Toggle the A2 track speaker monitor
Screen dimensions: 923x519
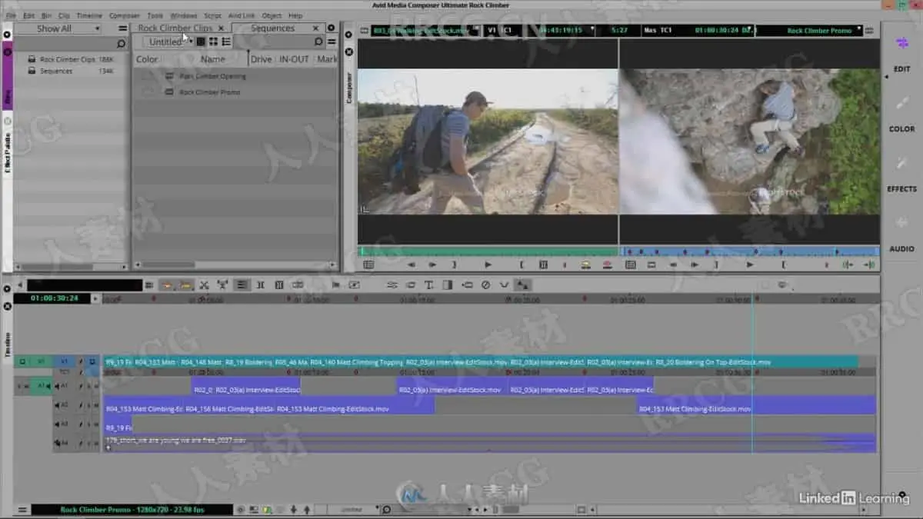[x=56, y=405]
